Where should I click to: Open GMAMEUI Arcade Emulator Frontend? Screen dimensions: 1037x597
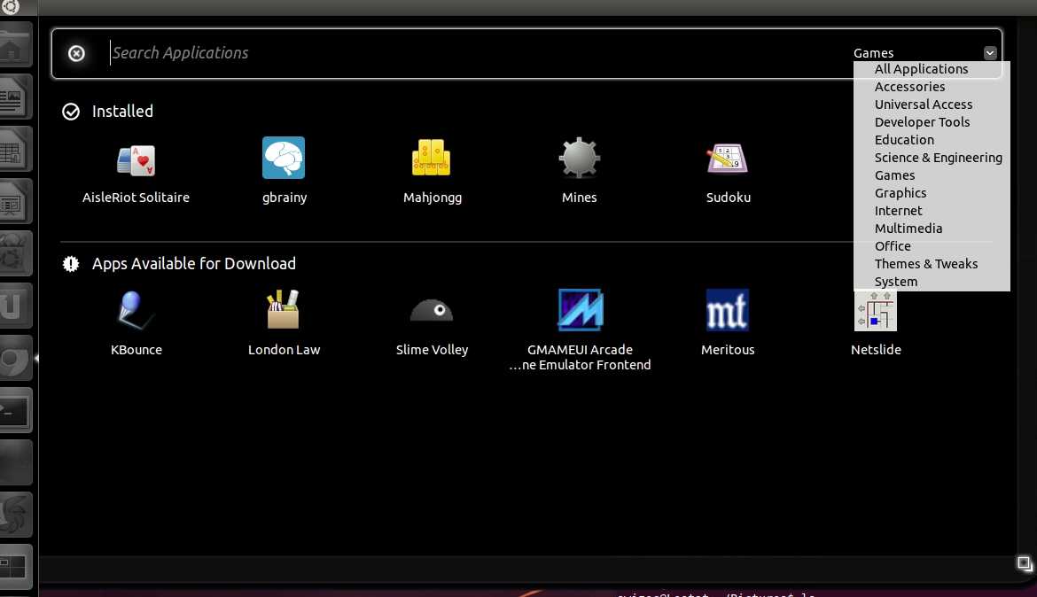click(x=580, y=311)
